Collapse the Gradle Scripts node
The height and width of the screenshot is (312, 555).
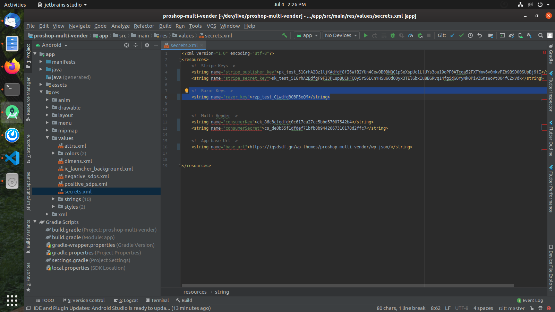tap(35, 222)
